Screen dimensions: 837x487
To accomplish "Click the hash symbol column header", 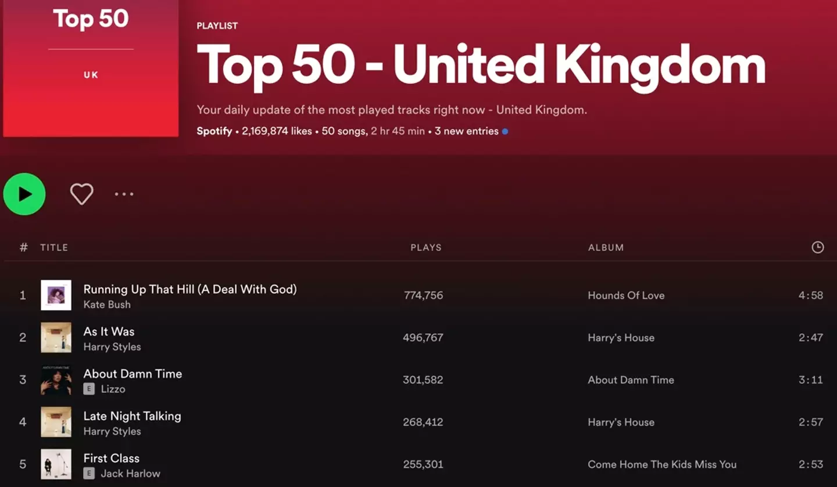I will click(x=23, y=247).
